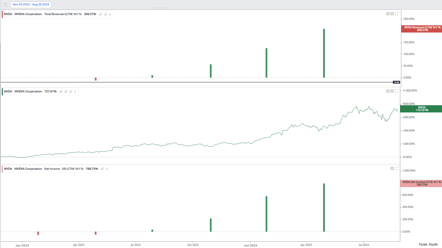442x248 pixels.
Task: Click the 200.00% net income axis label
Action: [408, 219]
